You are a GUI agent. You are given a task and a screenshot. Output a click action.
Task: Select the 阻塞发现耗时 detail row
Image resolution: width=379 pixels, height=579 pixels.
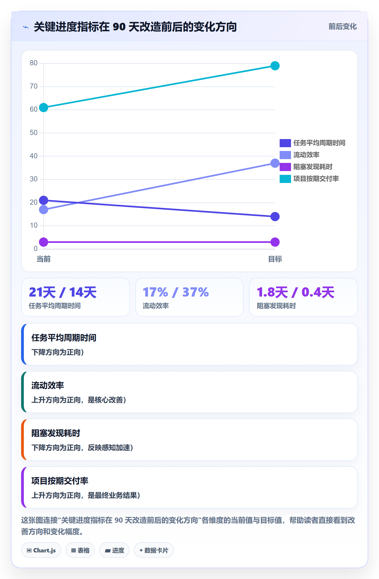click(190, 440)
